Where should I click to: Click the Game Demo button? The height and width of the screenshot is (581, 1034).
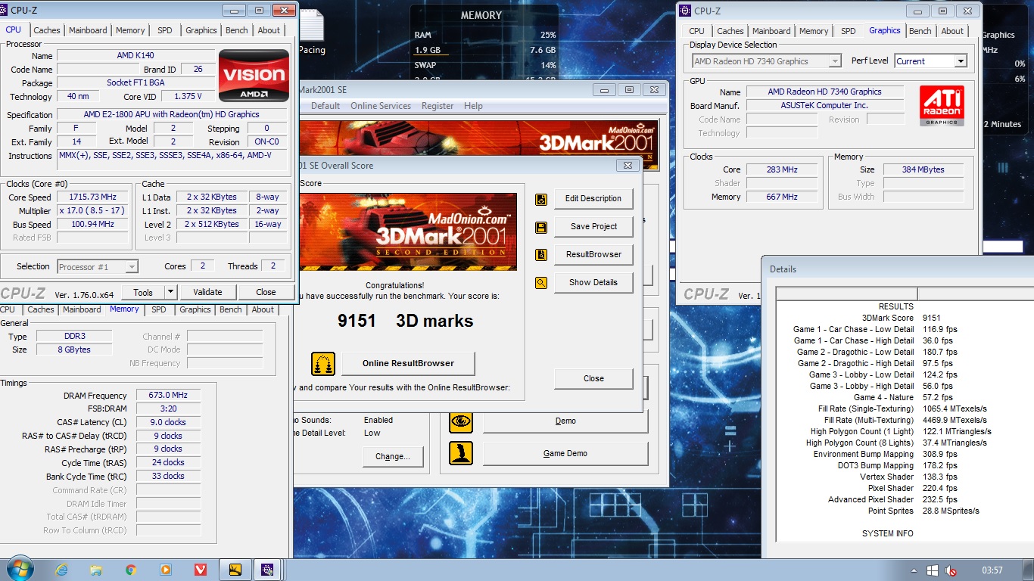point(565,453)
